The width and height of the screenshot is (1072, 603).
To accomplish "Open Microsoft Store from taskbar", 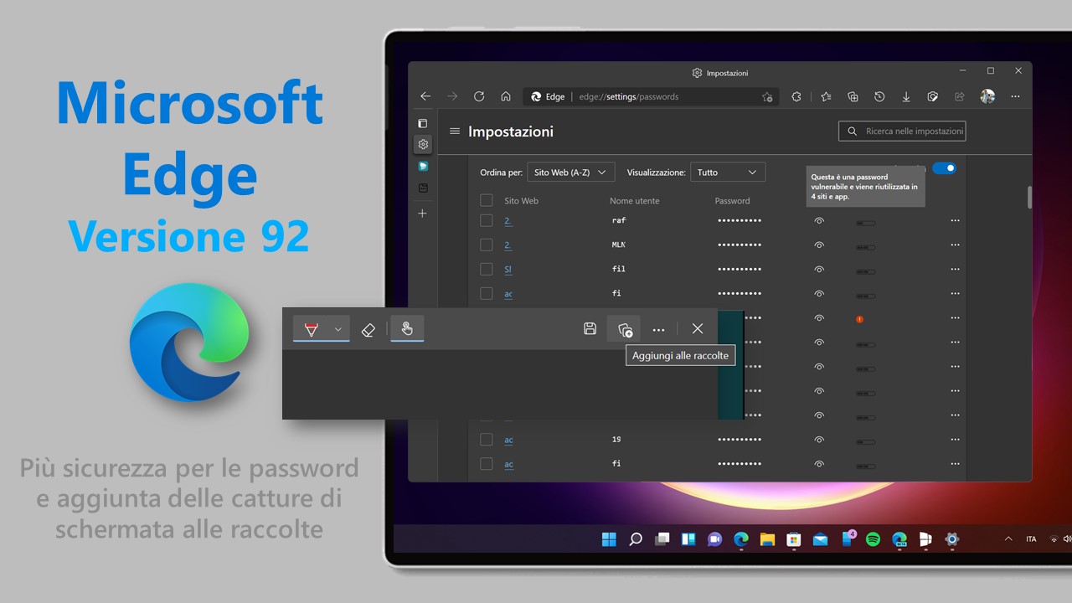I will tap(793, 539).
